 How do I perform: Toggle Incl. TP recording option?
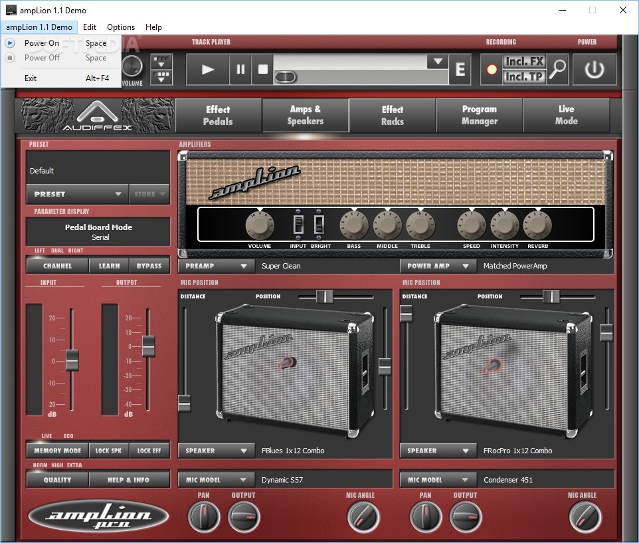click(523, 76)
